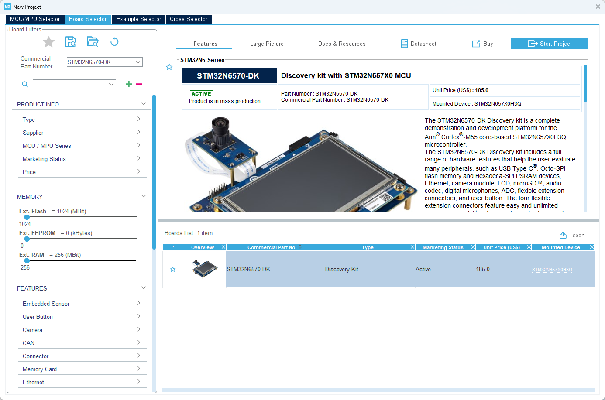Click the board thumbnail in the boards list
The height and width of the screenshot is (400, 605).
click(205, 269)
